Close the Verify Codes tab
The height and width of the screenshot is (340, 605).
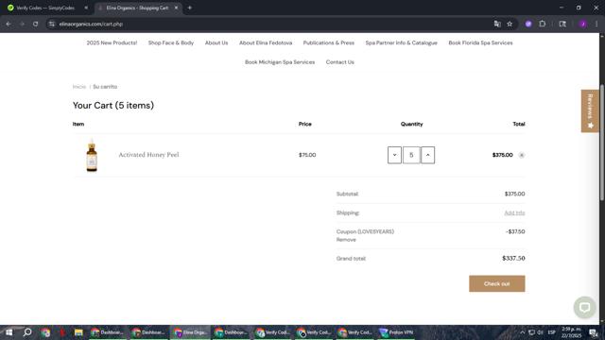click(x=86, y=8)
